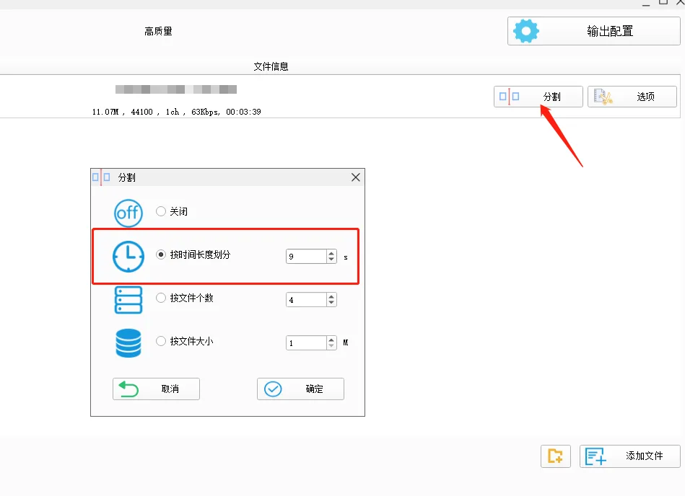Image resolution: width=685 pixels, height=496 pixels.
Task: Select 按时间长度划分 radio option
Action: (x=161, y=254)
